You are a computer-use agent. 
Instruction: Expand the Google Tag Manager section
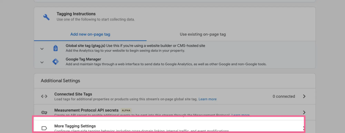tap(42, 62)
